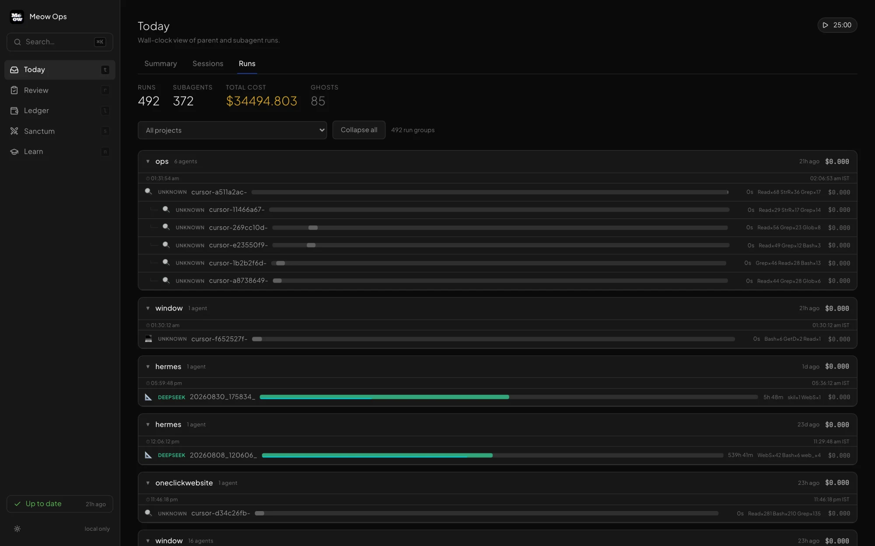Open Today in the sidebar
Image resolution: width=875 pixels, height=546 pixels.
pos(60,70)
